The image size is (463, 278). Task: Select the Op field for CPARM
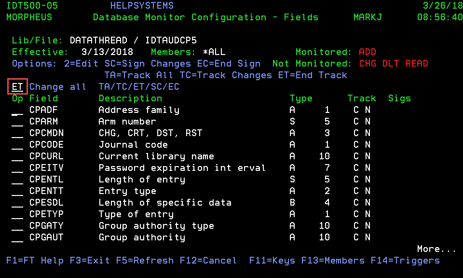(x=17, y=122)
